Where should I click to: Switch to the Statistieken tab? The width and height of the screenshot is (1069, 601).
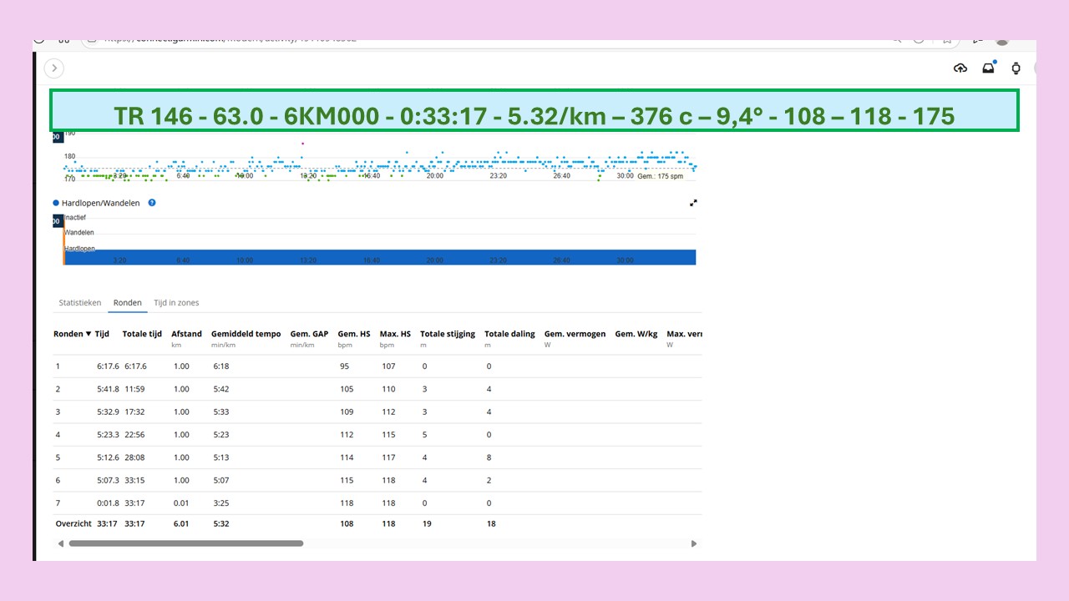tap(80, 303)
